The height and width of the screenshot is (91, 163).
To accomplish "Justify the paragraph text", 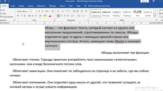I will click(68, 16).
